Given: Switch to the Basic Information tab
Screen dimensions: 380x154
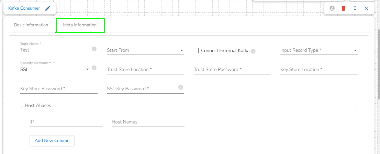Looking at the screenshot, I should pyautogui.click(x=31, y=25).
